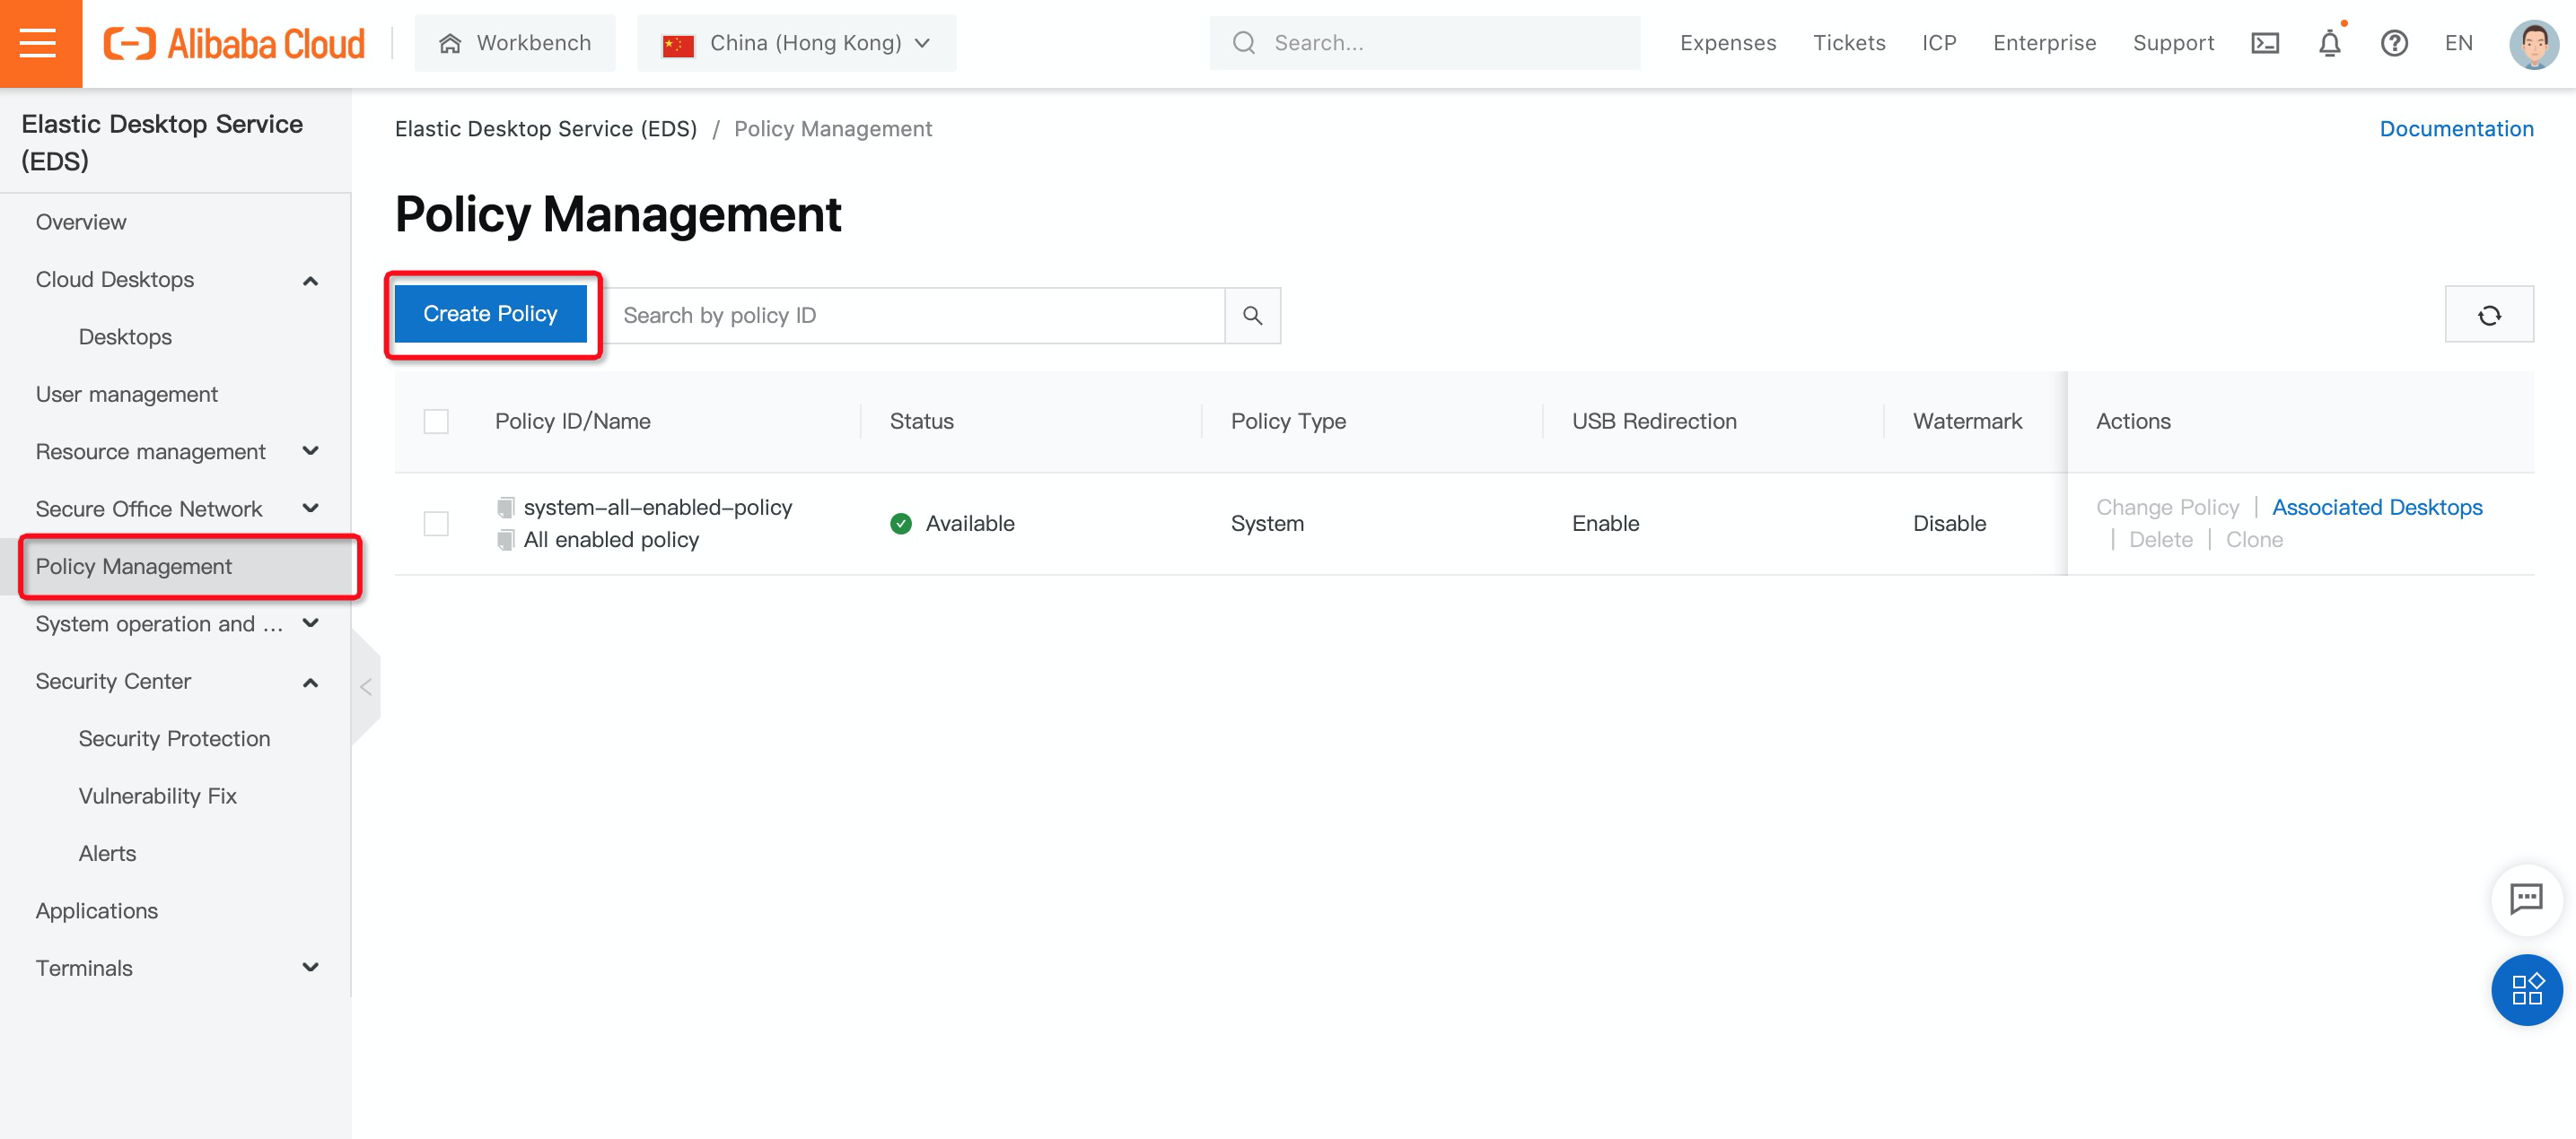This screenshot has height=1139, width=2576.
Task: Select all policies with the header checkbox
Action: coord(436,422)
